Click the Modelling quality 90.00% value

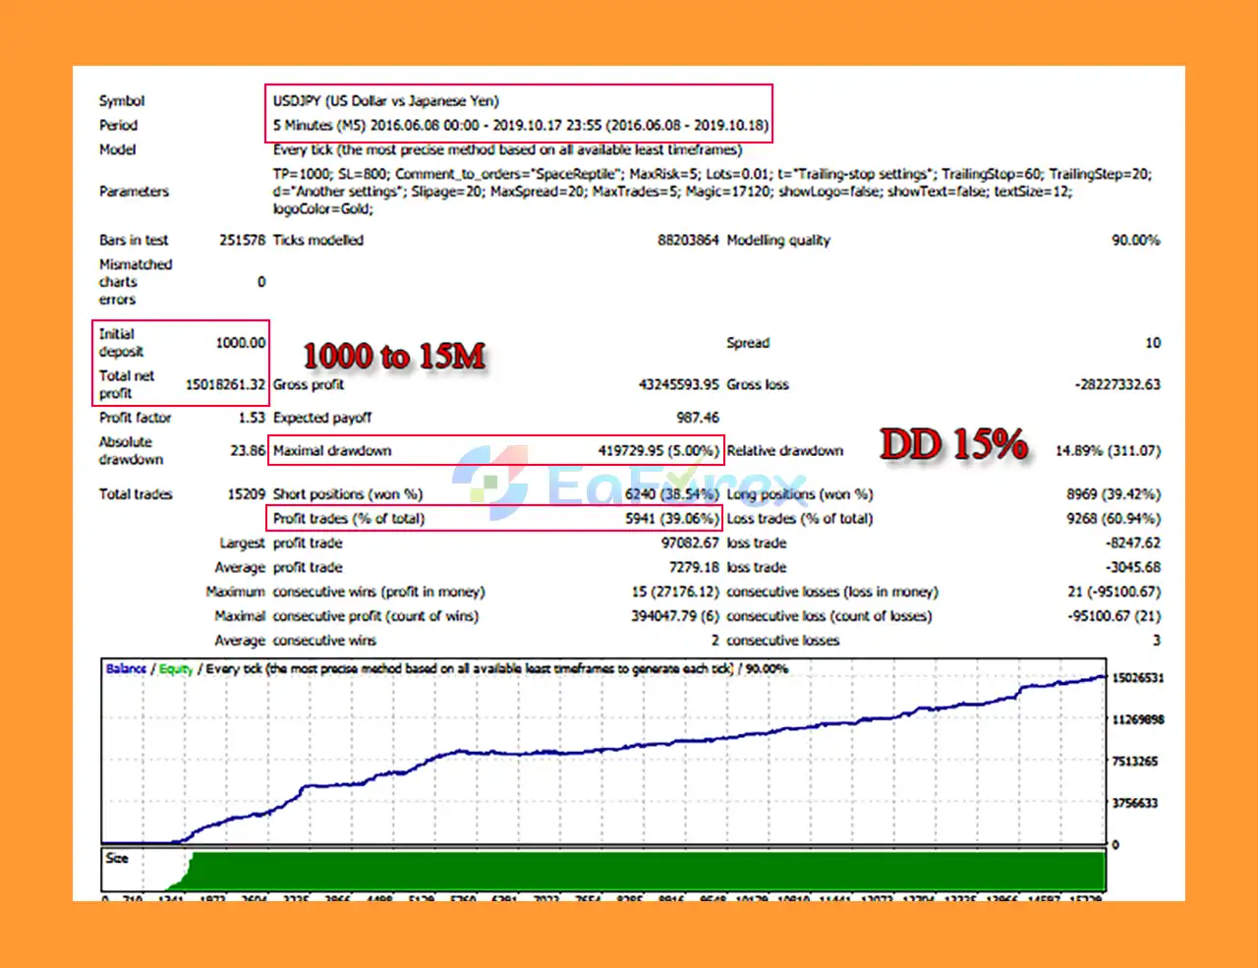point(1135,240)
